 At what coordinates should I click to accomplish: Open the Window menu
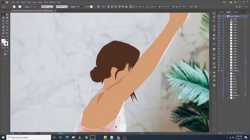[52, 2]
